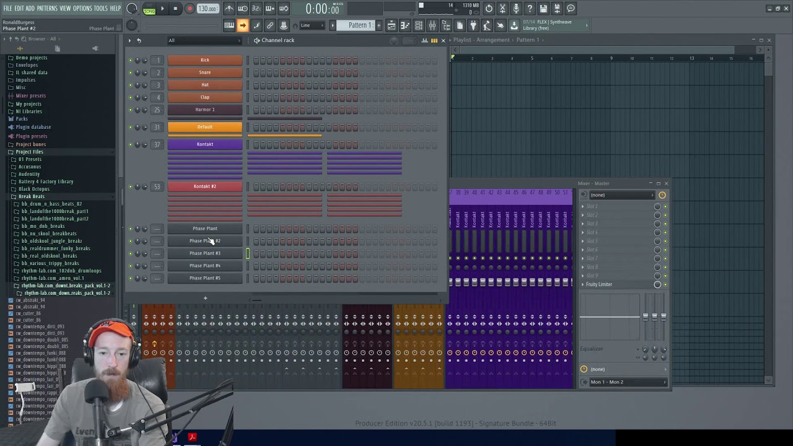The image size is (793, 446).
Task: Open the ADD menu
Action: (30, 9)
